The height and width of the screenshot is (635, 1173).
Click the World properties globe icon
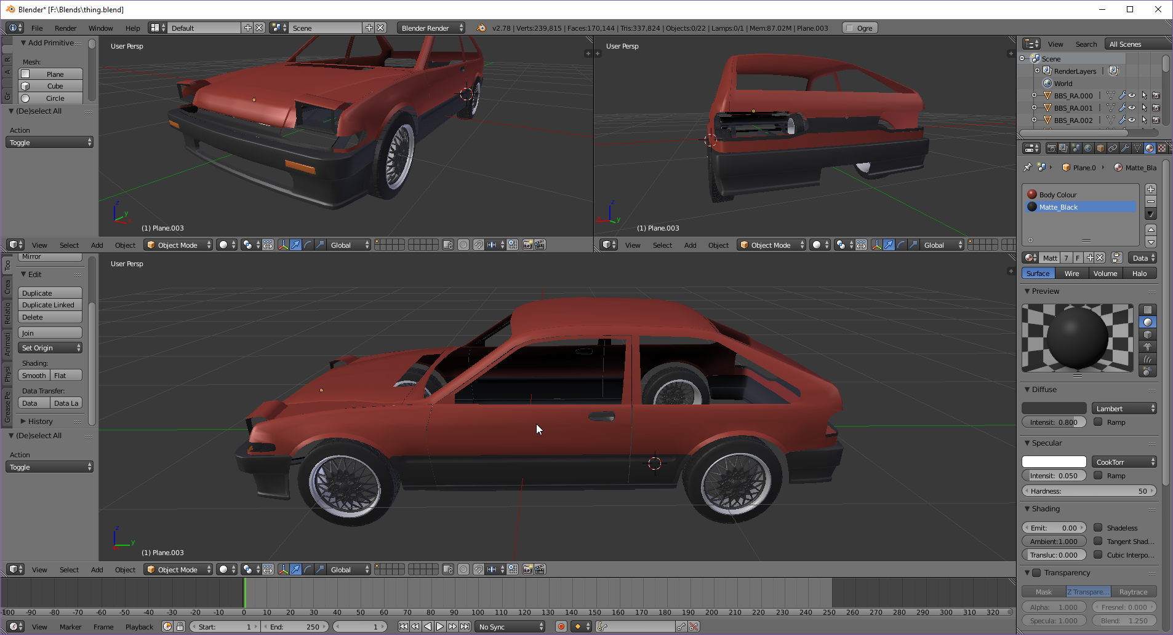pyautogui.click(x=1088, y=148)
